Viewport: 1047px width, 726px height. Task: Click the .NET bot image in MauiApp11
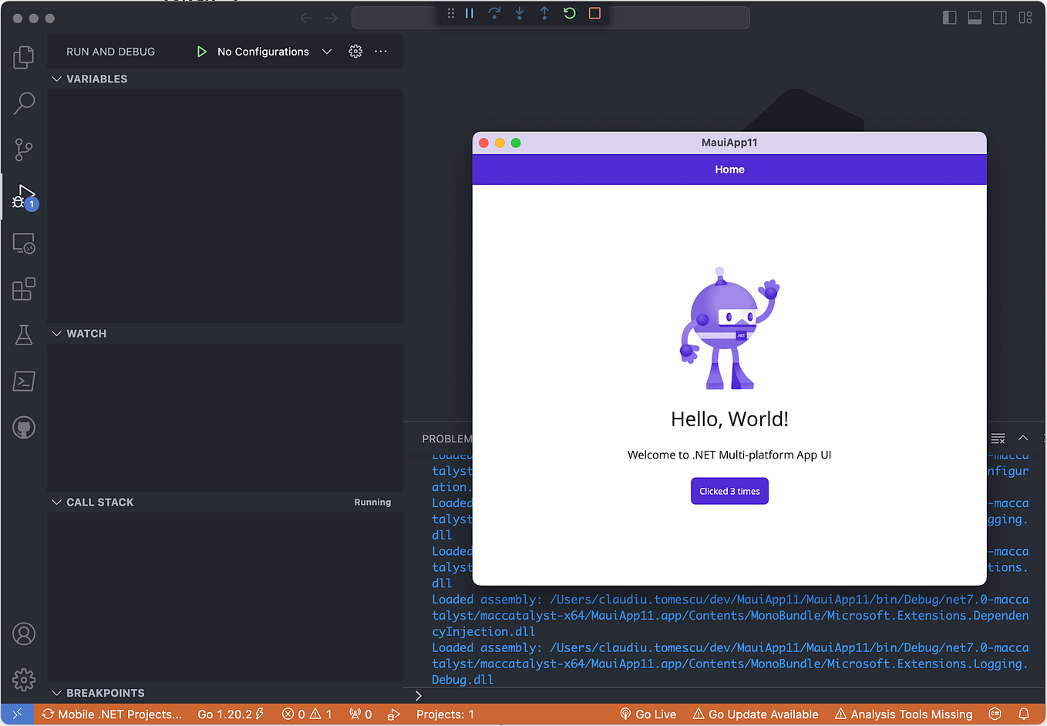(729, 328)
